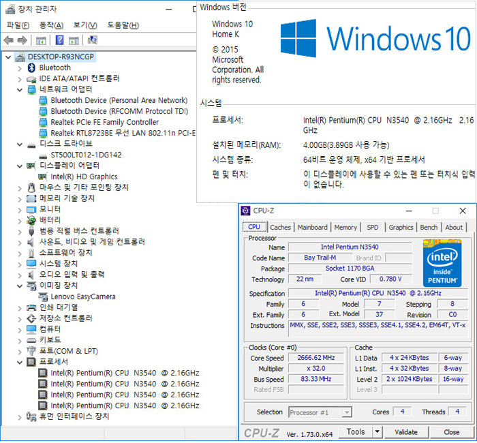
Task: Click the 설치된 메모리 value 4.00GB
Action: tap(346, 145)
